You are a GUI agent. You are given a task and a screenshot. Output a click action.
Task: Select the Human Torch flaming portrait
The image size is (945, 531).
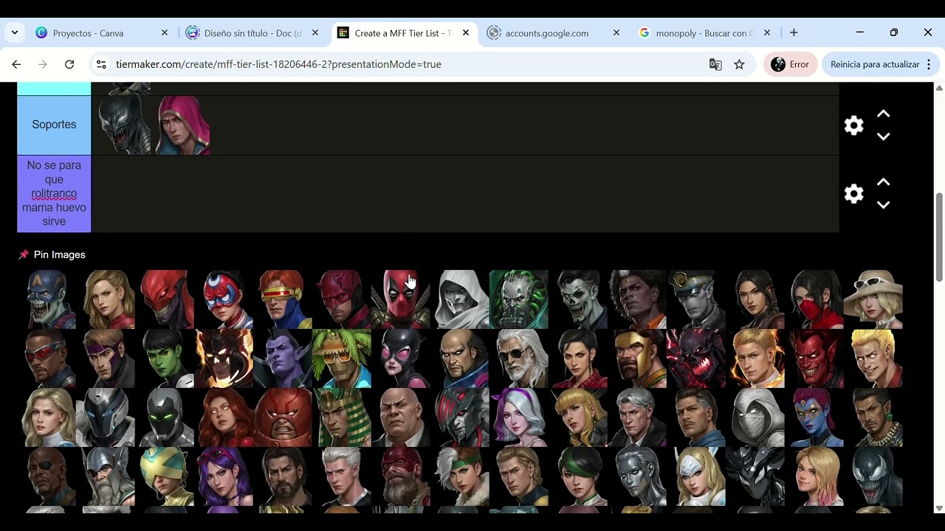757,358
